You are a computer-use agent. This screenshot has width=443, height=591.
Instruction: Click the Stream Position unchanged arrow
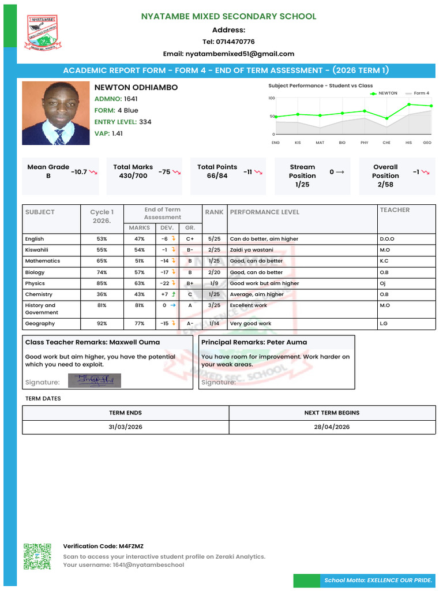tap(340, 172)
